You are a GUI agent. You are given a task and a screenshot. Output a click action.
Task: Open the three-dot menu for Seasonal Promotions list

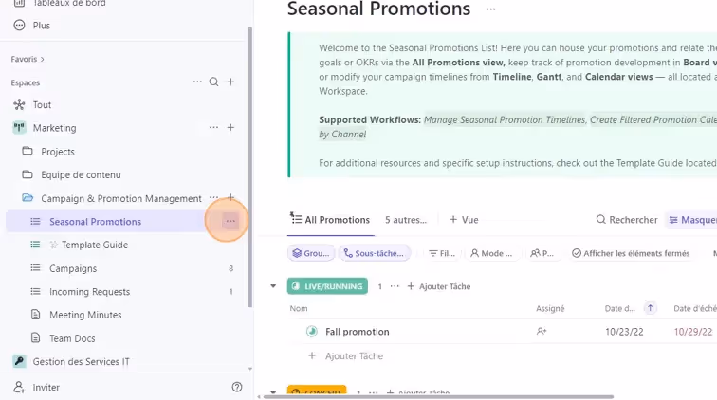click(x=230, y=222)
